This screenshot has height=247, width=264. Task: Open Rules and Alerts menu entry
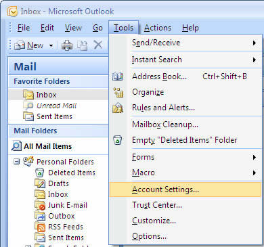[185, 108]
